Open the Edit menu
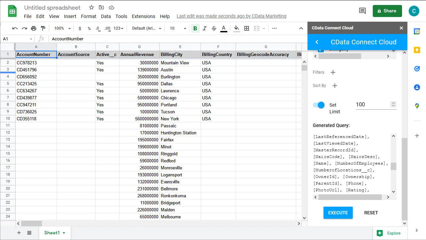 (x=40, y=16)
